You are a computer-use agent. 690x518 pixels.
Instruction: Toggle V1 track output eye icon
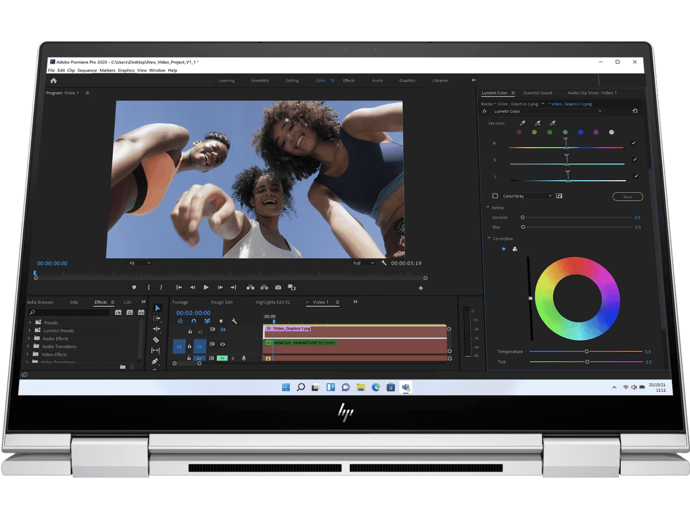223,344
